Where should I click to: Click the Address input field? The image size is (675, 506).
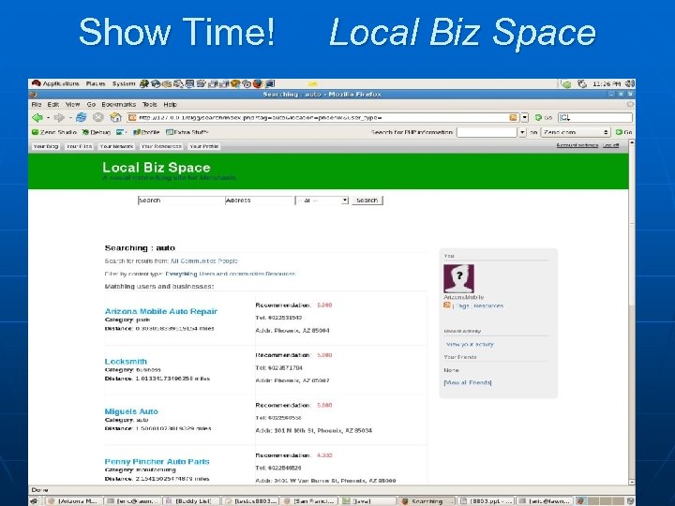pos(259,201)
